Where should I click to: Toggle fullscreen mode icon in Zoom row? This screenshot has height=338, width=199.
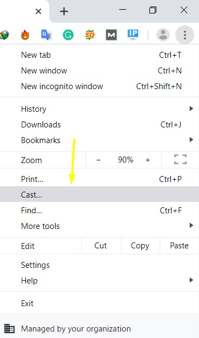180,159
